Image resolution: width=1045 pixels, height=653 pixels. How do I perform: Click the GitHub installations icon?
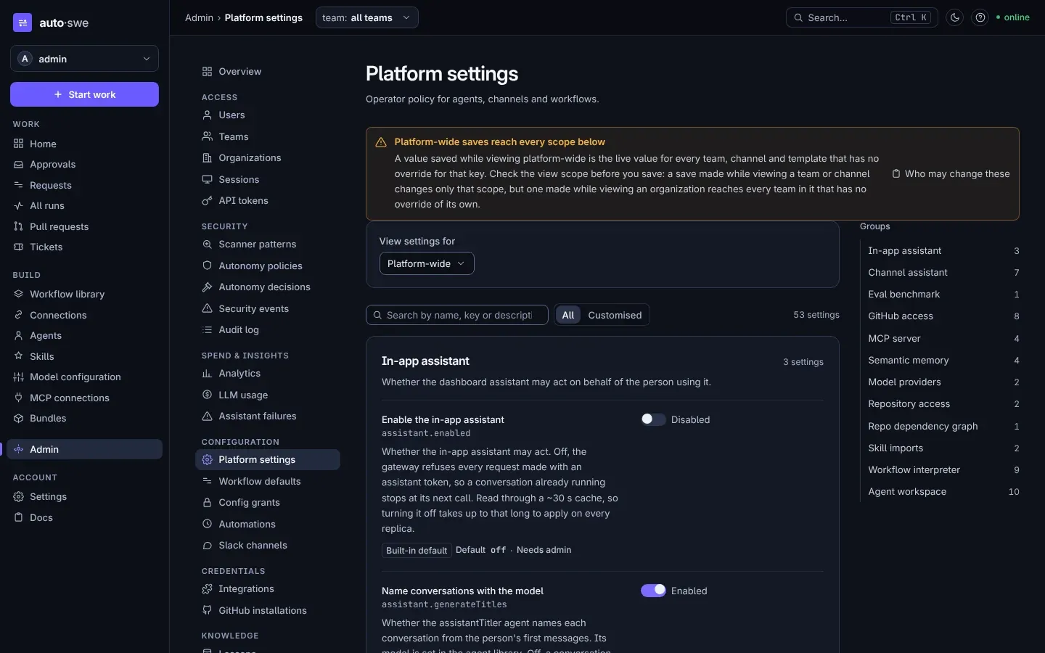[x=207, y=610]
